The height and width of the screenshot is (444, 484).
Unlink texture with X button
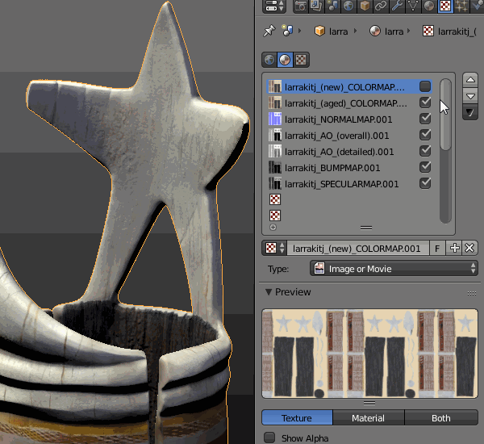pos(469,248)
